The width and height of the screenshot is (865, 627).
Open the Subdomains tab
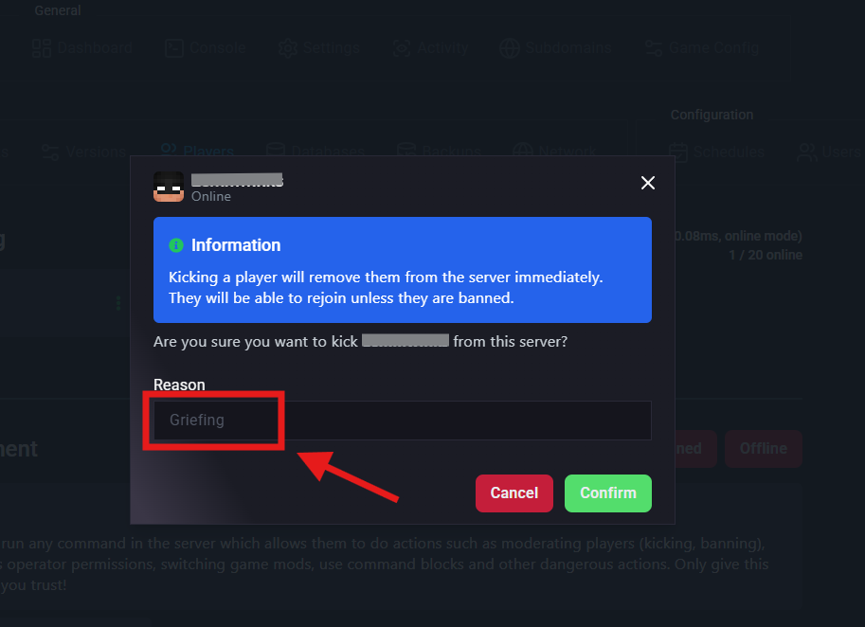pyautogui.click(x=555, y=48)
